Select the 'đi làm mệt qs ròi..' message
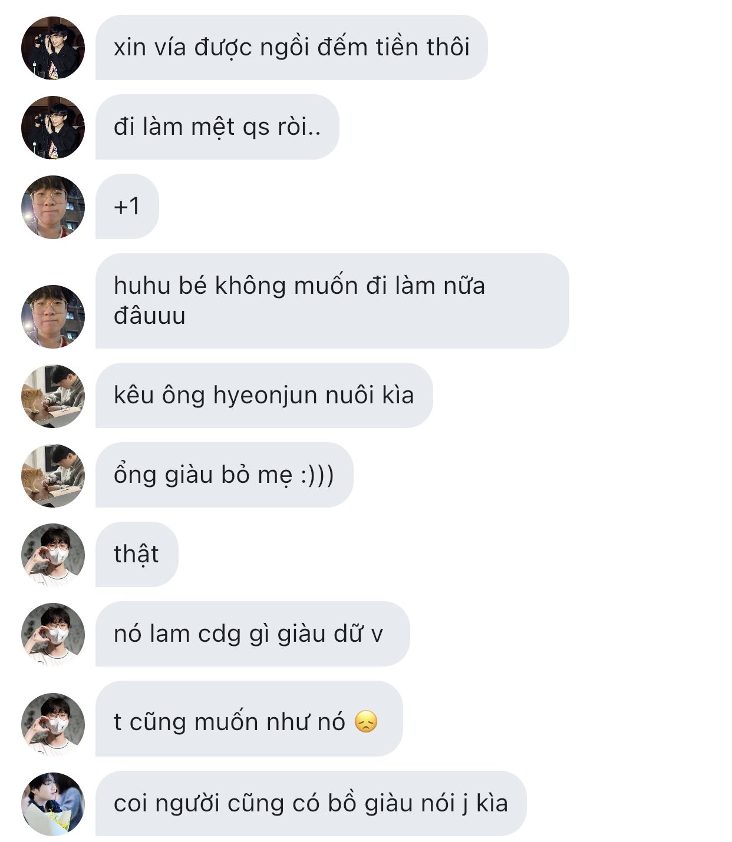Viewport: 732px width, 842px height. (217, 127)
